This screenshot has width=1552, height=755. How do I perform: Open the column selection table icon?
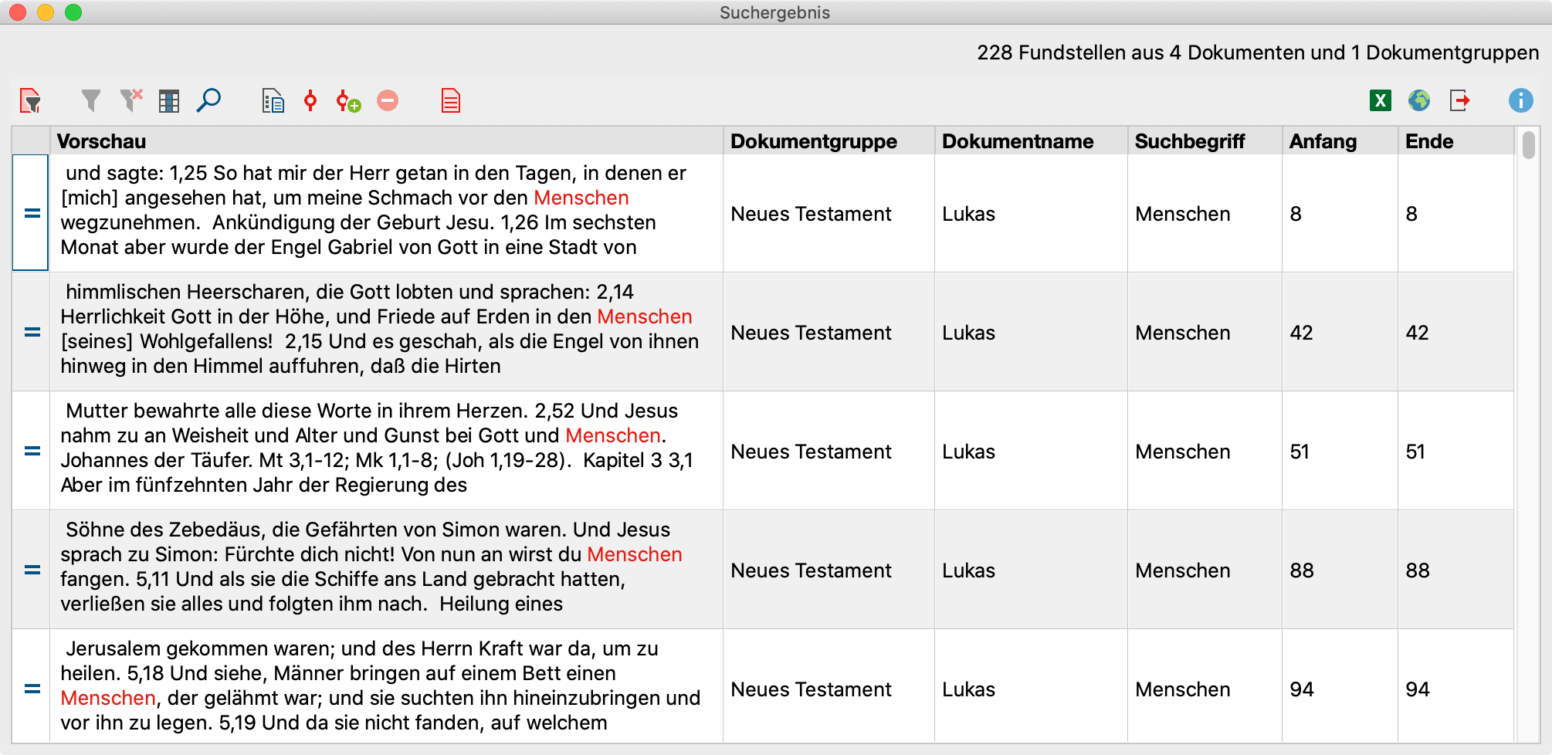(169, 101)
